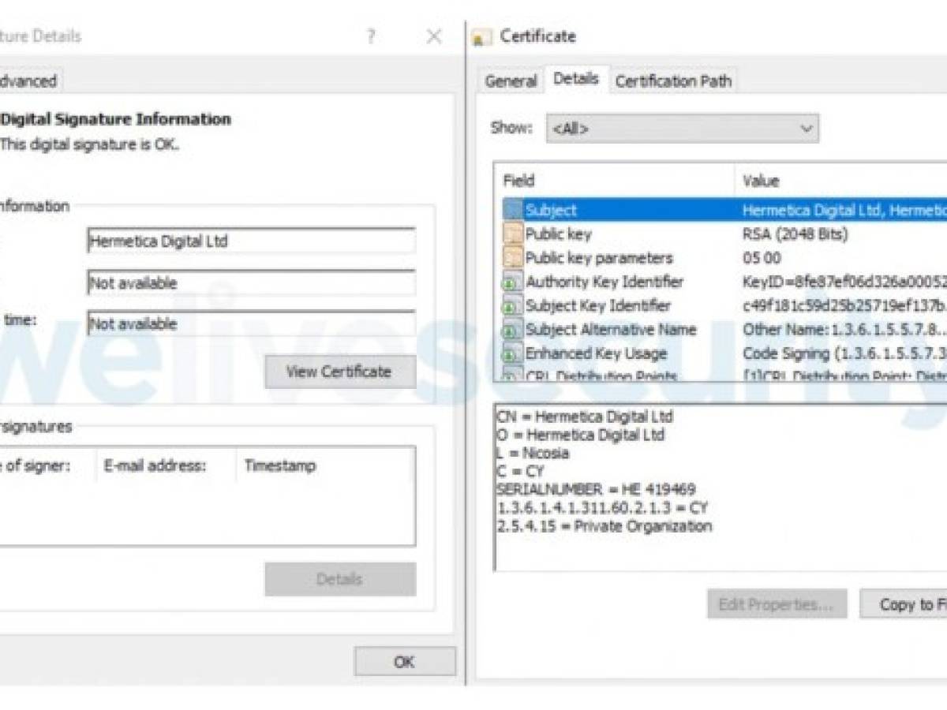Click the O = Hermetica Digital Ltd line

(581, 435)
